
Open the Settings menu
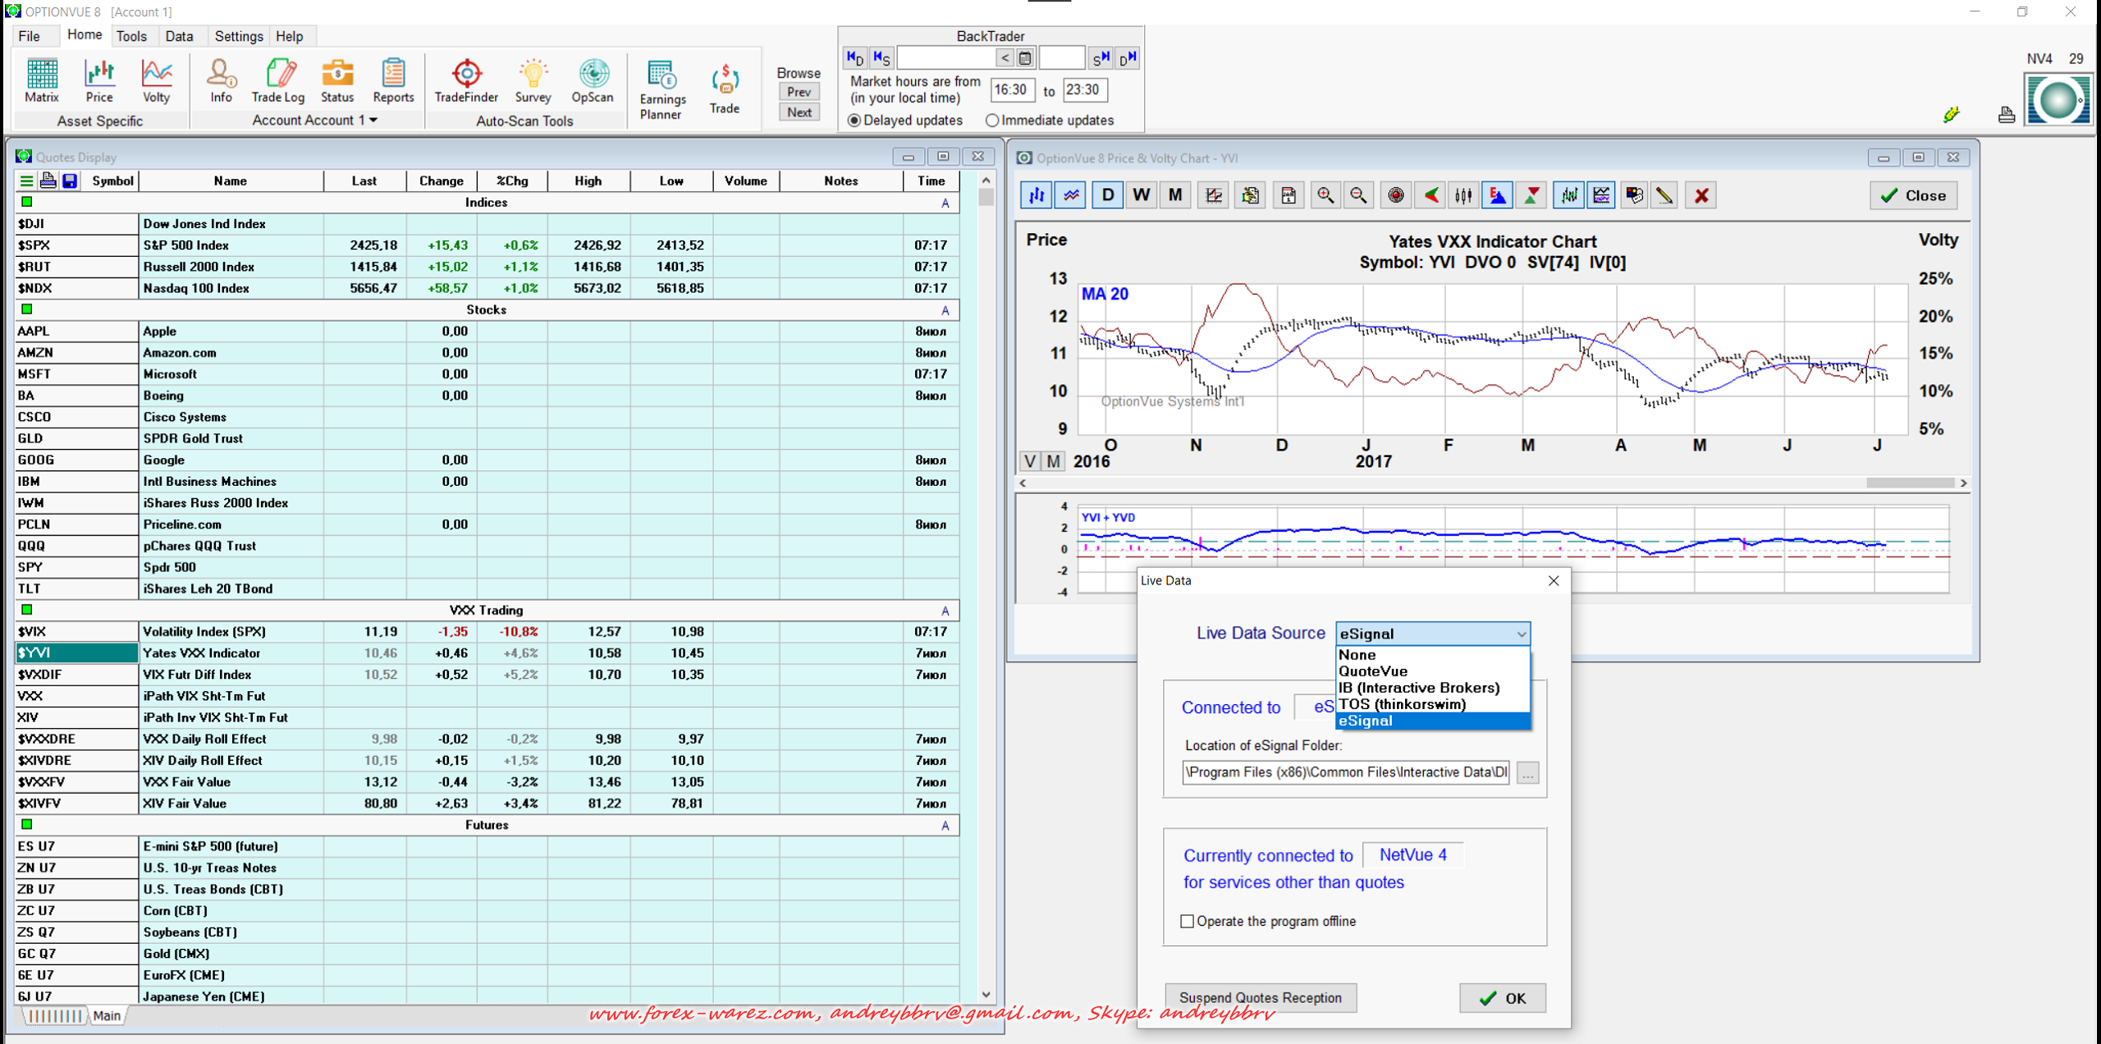[238, 36]
